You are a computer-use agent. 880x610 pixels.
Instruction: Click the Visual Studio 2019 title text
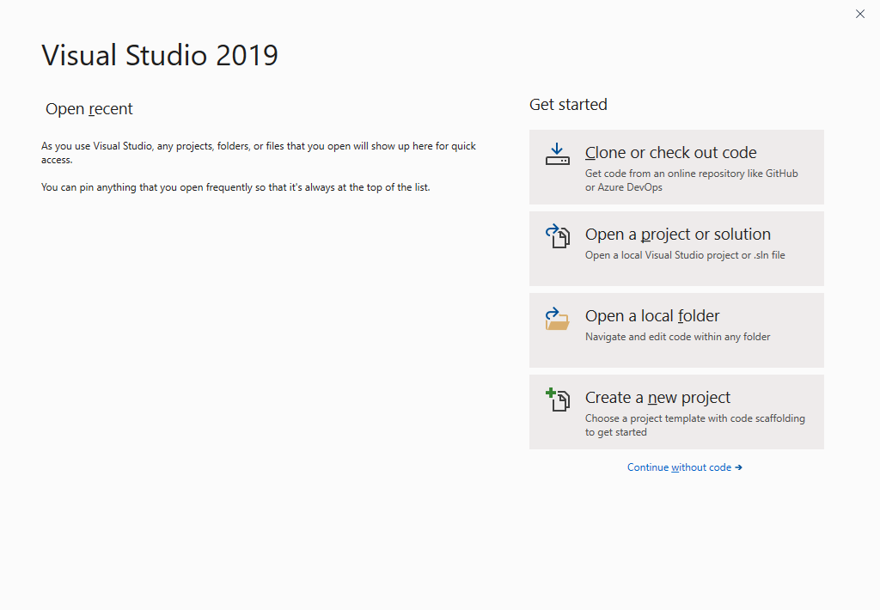tap(160, 55)
